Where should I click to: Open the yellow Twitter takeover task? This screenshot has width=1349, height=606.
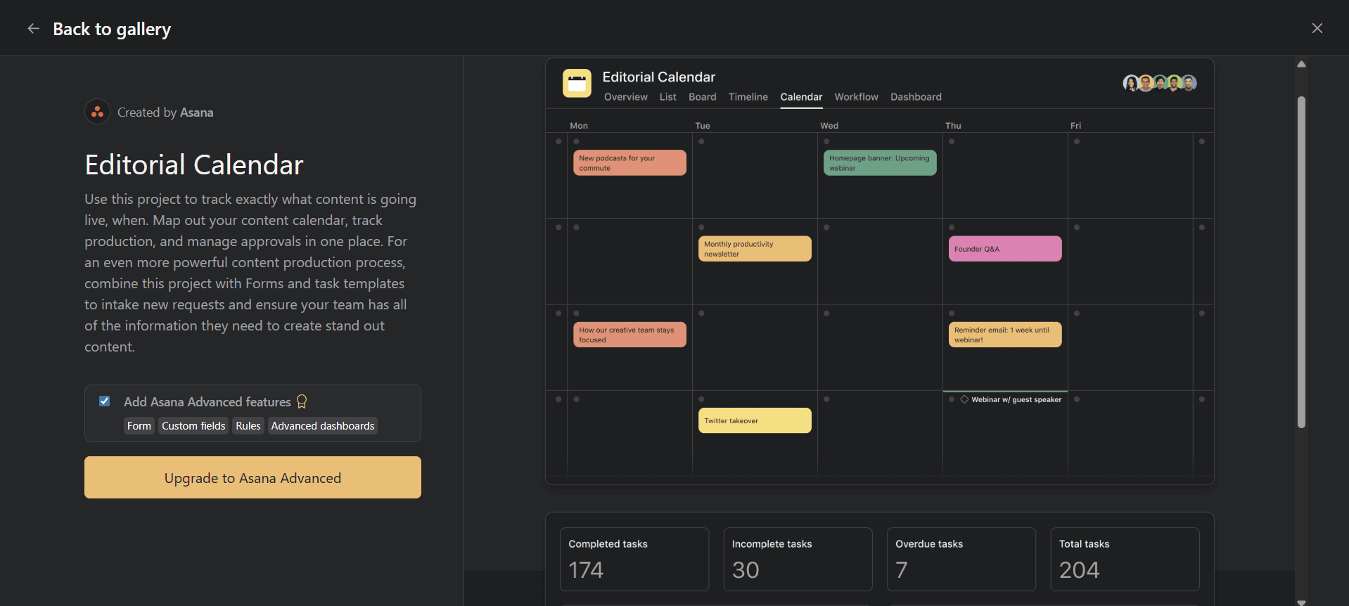tap(754, 420)
